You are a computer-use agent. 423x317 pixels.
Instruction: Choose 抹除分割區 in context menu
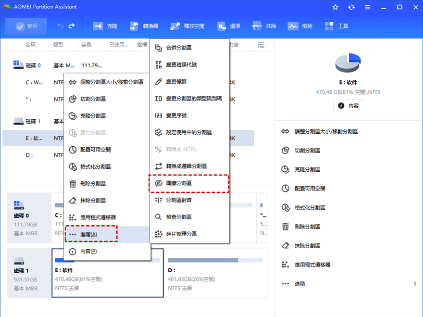(107, 201)
